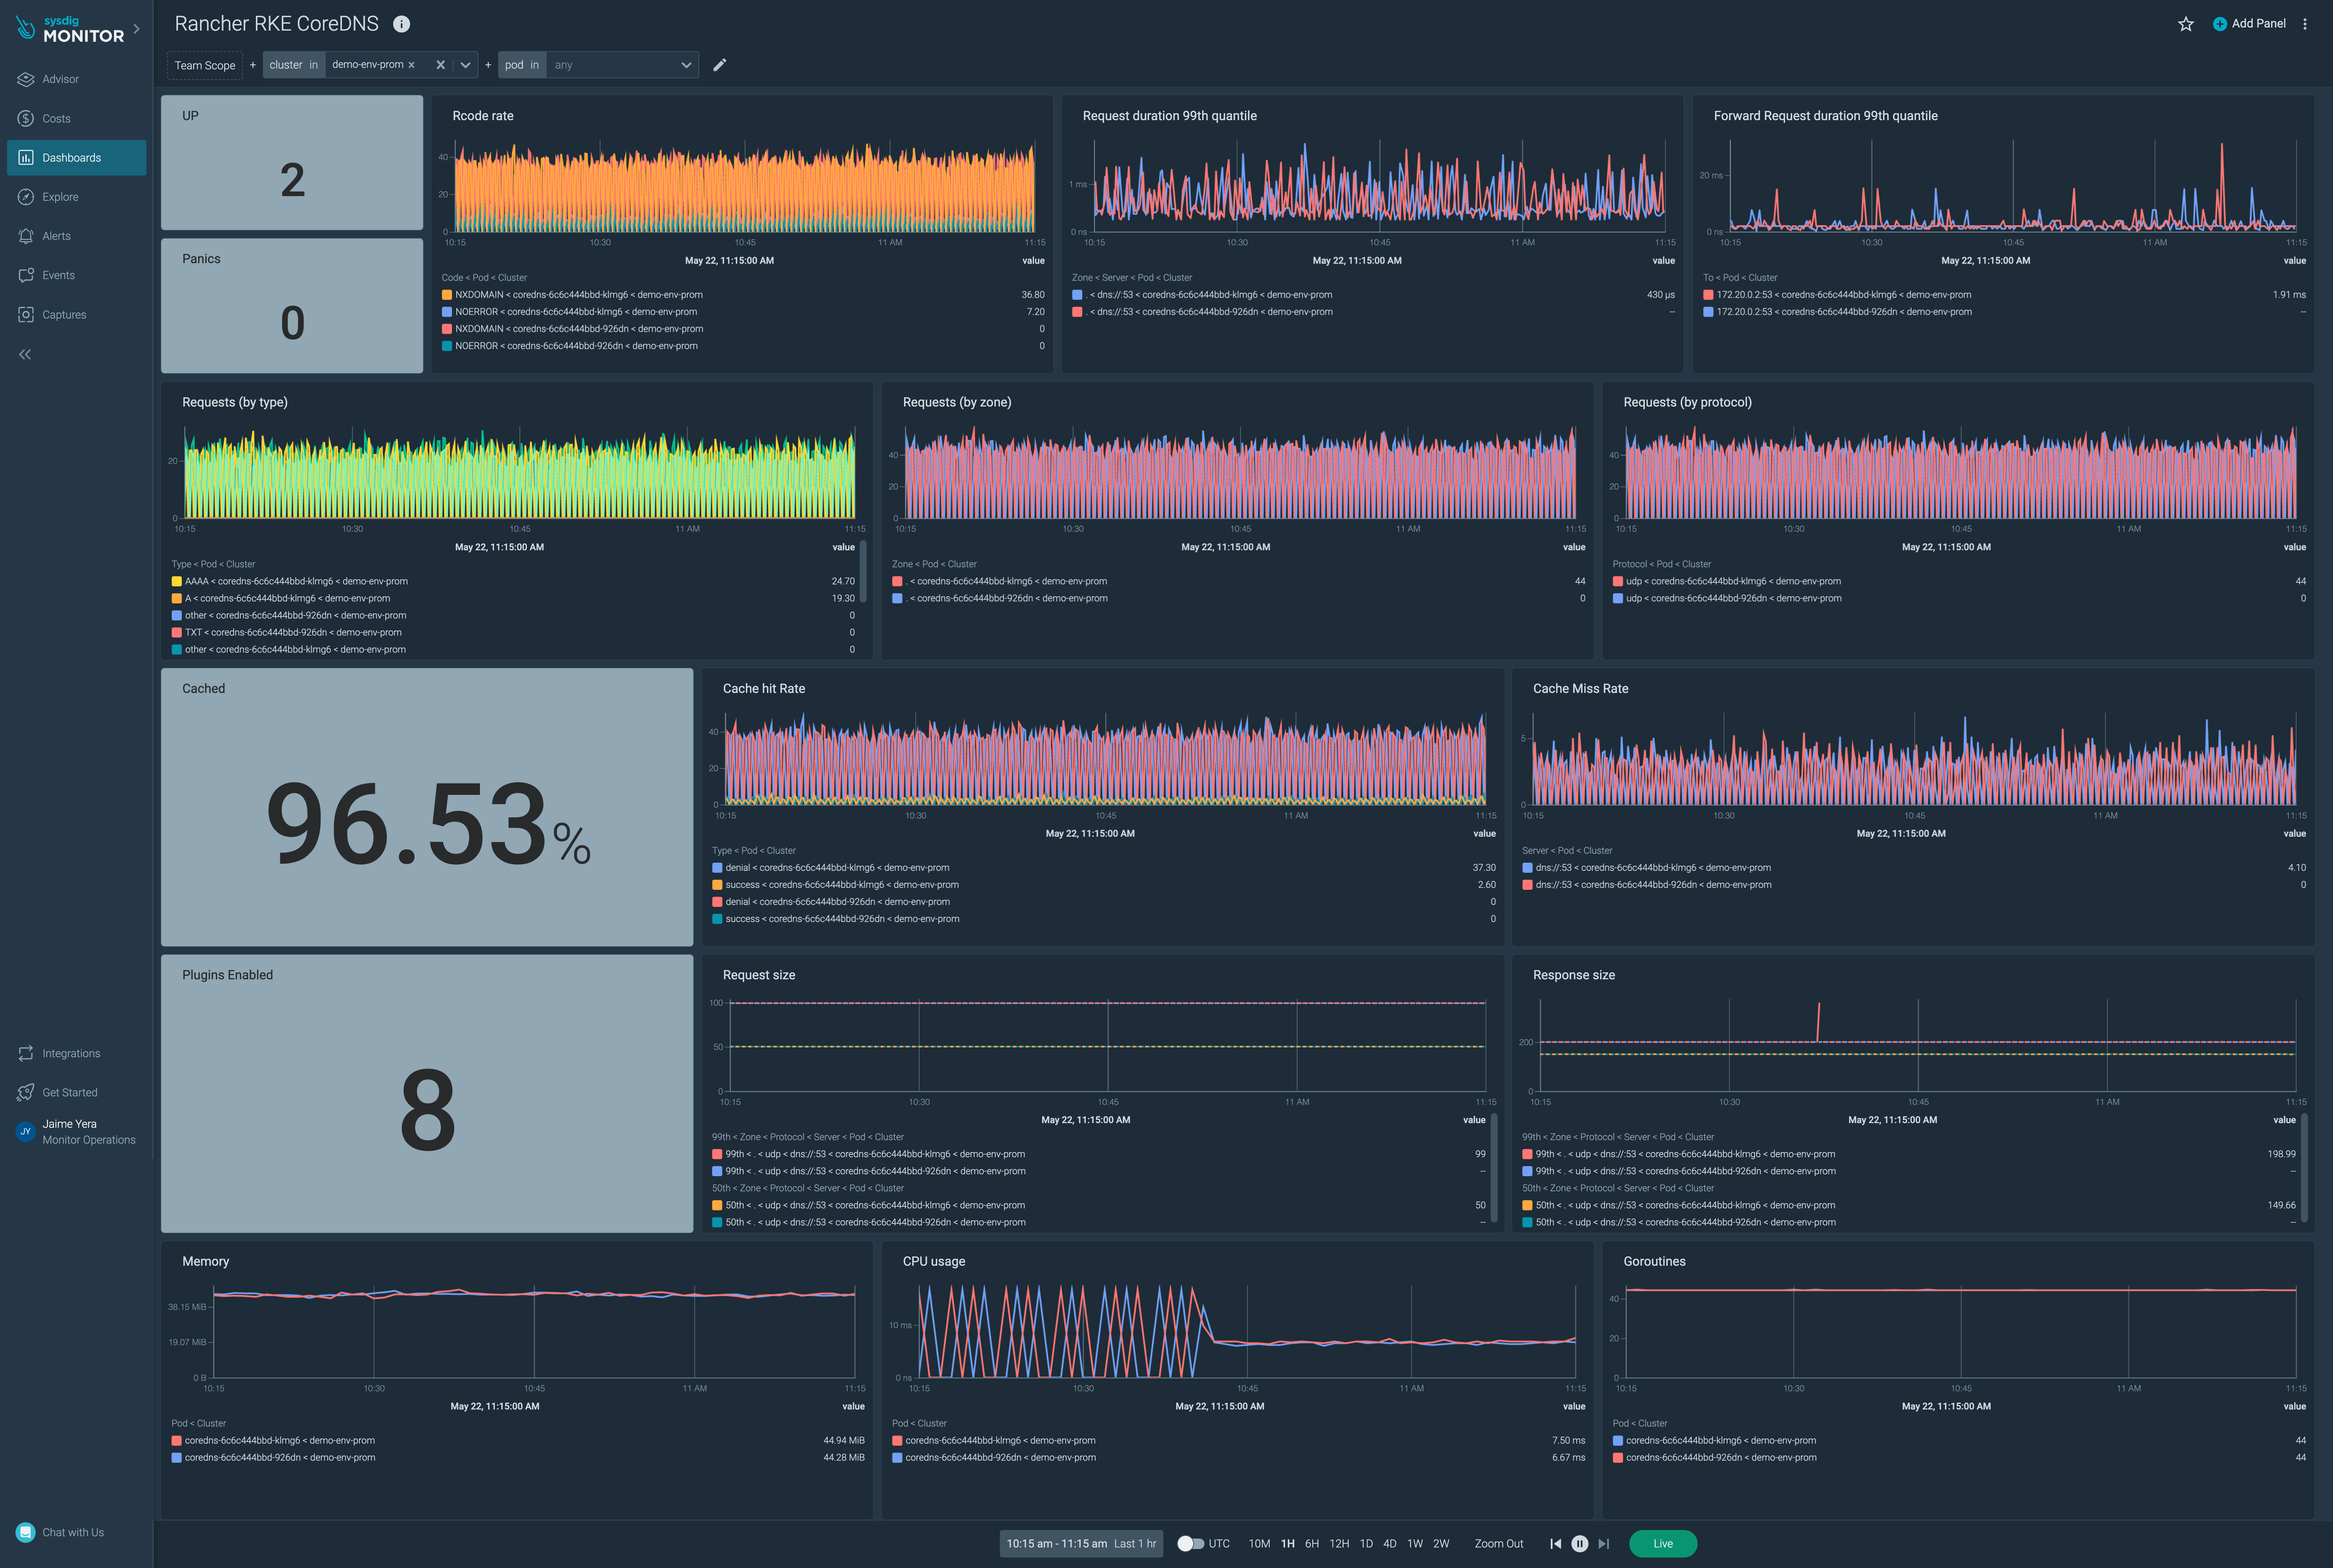Go to the Costs page

[56, 118]
